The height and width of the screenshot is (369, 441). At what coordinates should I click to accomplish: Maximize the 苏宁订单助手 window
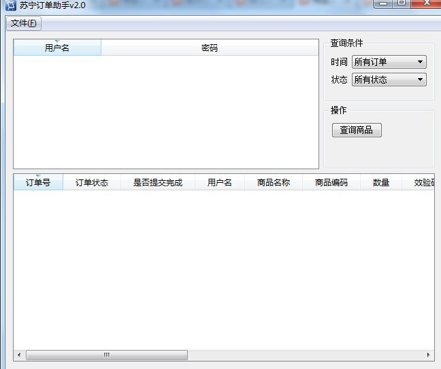[402, 3]
